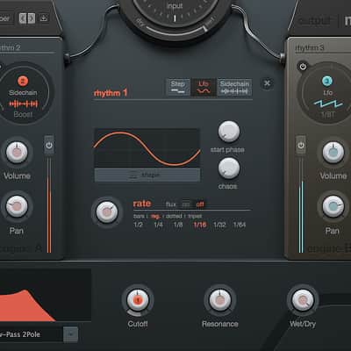Select reg. rate mode
This screenshot has width=351, height=351.
pyautogui.click(x=155, y=216)
